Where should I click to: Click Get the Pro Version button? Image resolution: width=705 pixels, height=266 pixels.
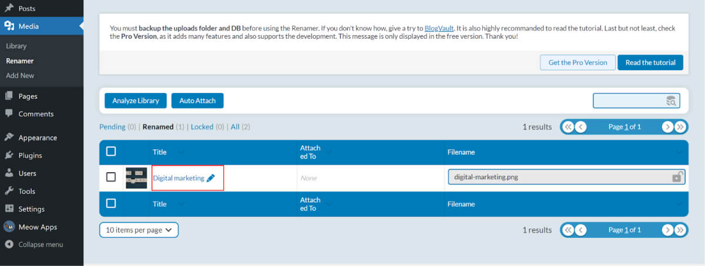(x=578, y=63)
